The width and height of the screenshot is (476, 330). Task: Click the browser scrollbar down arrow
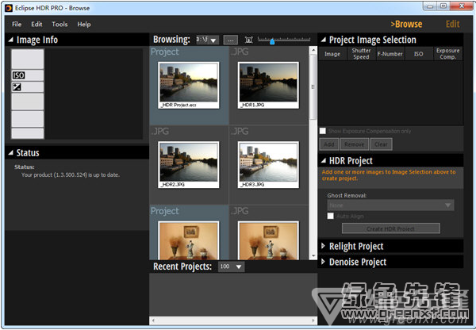(x=313, y=256)
